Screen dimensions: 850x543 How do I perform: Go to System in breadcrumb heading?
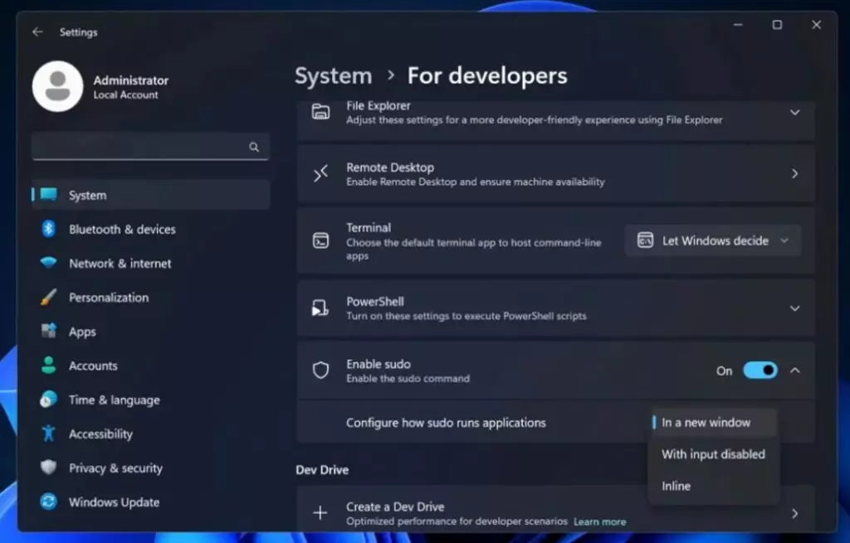333,76
